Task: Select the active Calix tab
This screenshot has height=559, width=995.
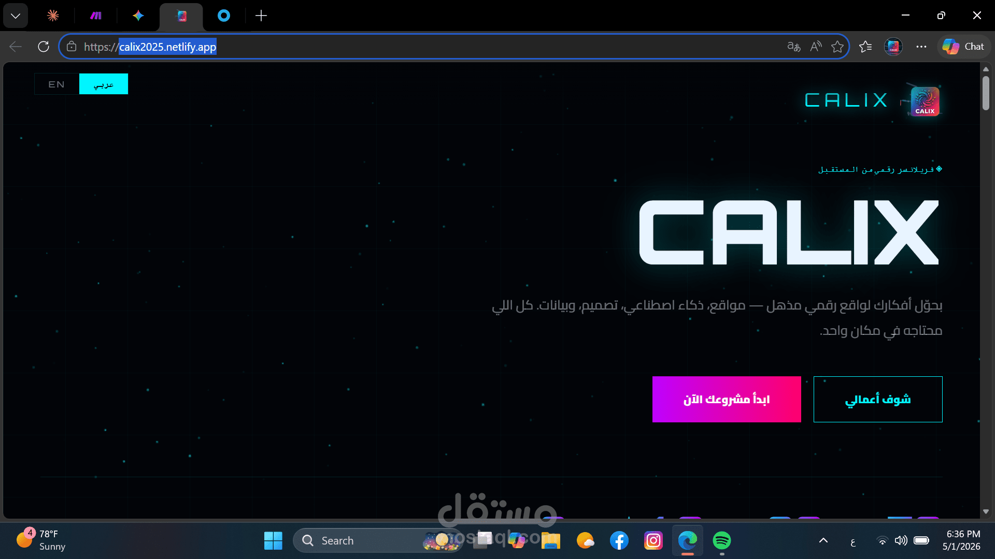Action: [x=181, y=16]
